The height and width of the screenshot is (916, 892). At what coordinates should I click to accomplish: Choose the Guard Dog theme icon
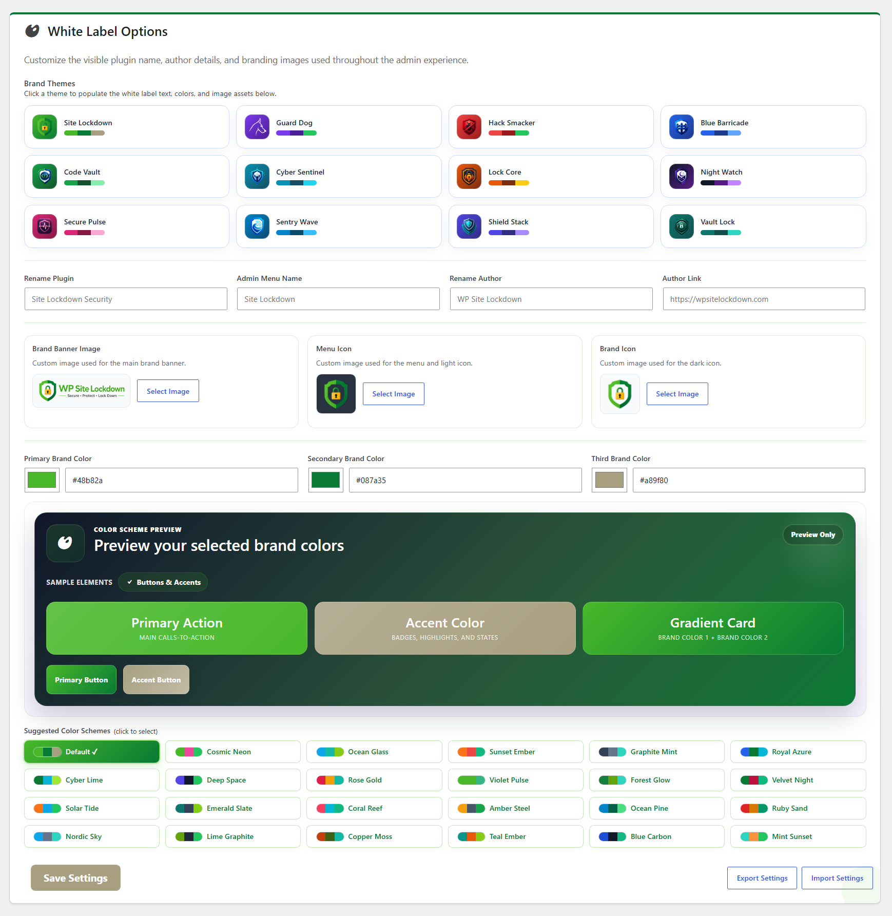(257, 127)
